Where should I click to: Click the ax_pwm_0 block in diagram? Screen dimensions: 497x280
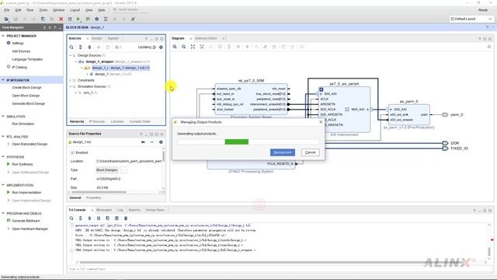[x=409, y=114]
